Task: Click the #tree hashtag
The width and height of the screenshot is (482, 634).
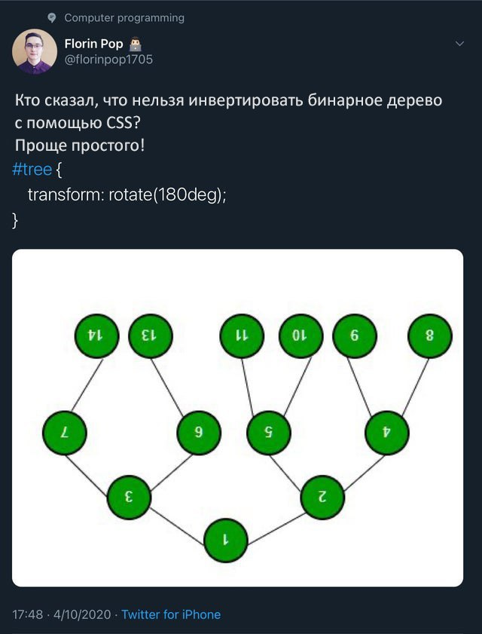Action: (x=32, y=170)
